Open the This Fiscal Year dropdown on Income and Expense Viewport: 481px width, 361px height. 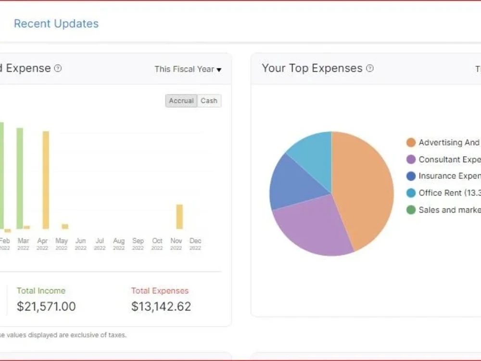click(187, 69)
